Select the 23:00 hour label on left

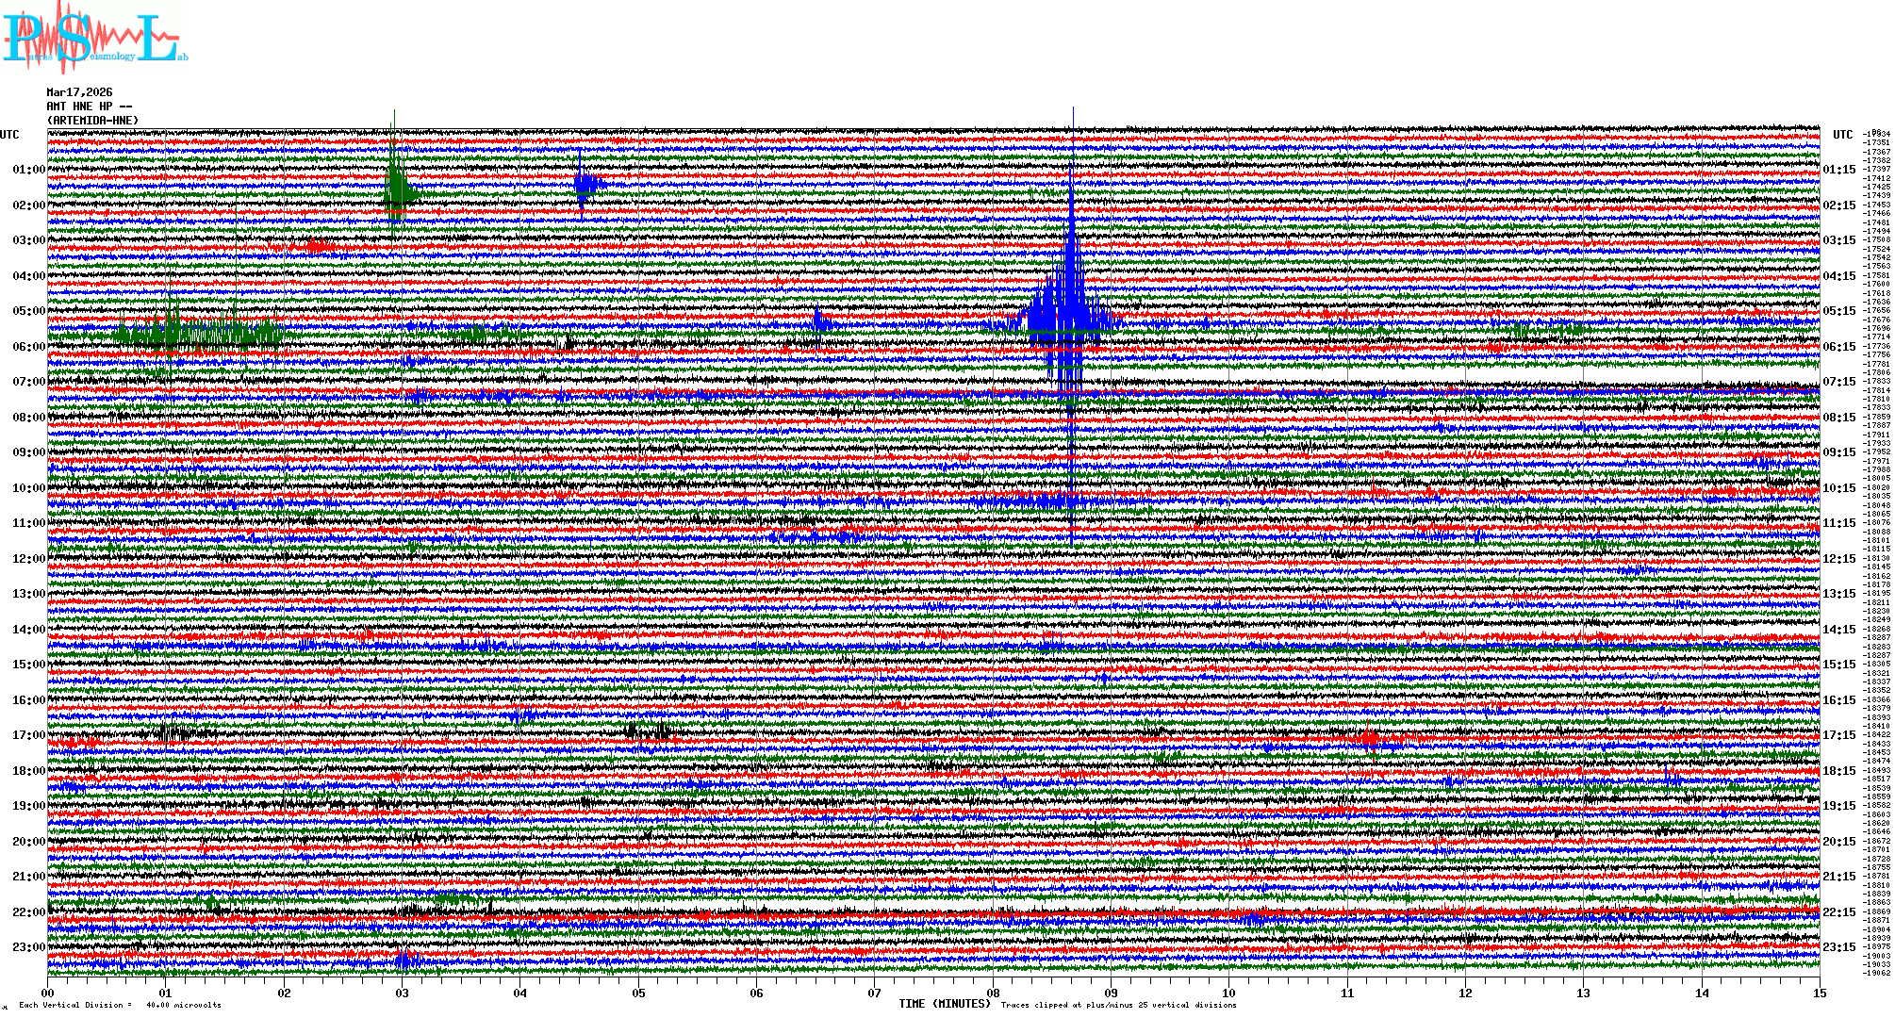28,947
